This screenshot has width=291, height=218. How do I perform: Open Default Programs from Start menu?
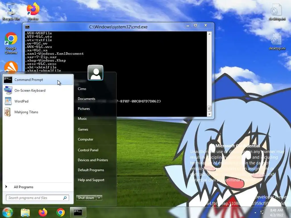point(91,170)
